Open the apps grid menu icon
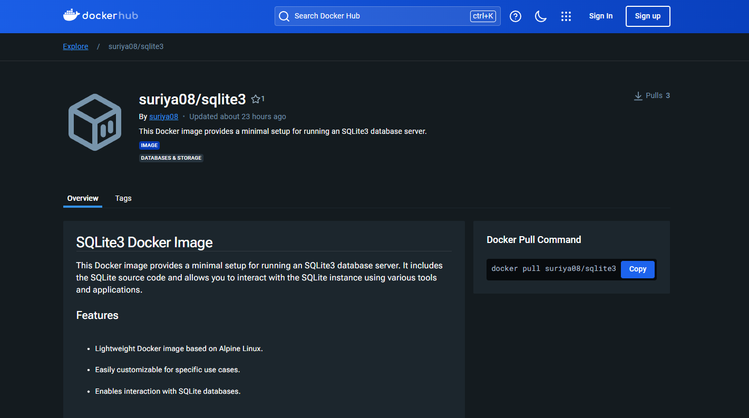The width and height of the screenshot is (749, 418). [566, 16]
